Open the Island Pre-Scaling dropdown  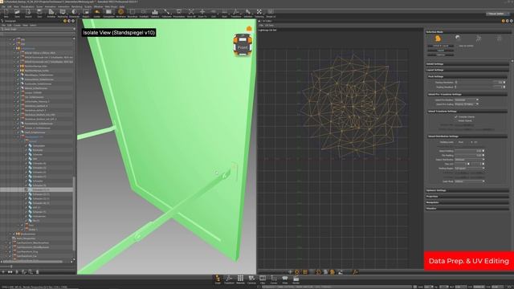coord(467,104)
